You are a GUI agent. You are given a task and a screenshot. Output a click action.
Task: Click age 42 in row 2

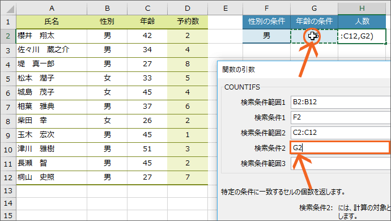[147, 36]
